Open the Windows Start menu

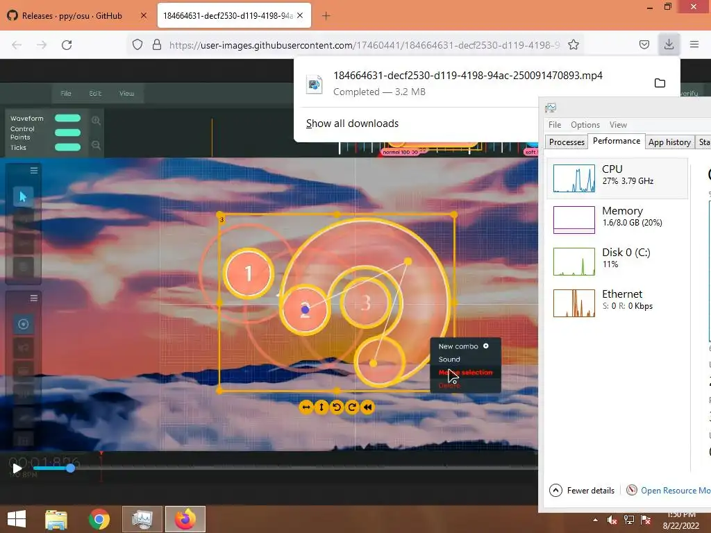click(x=17, y=519)
